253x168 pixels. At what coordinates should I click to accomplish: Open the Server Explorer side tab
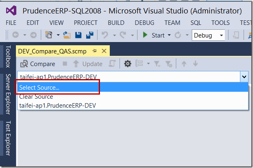pyautogui.click(x=8, y=94)
